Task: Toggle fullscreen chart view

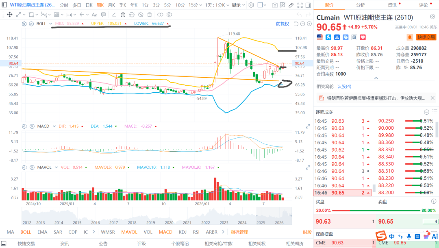Action: (300, 5)
